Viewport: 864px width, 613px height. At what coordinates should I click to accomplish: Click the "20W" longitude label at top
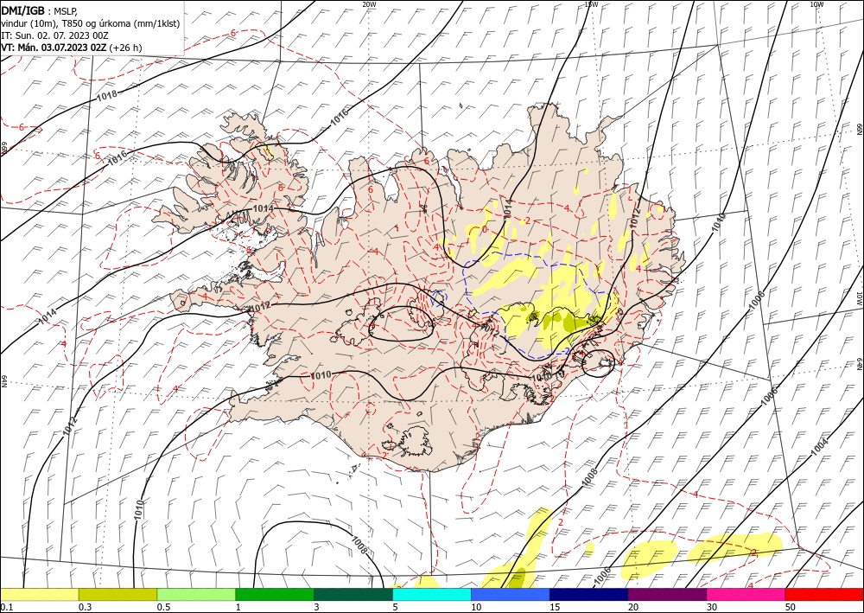[x=369, y=4]
